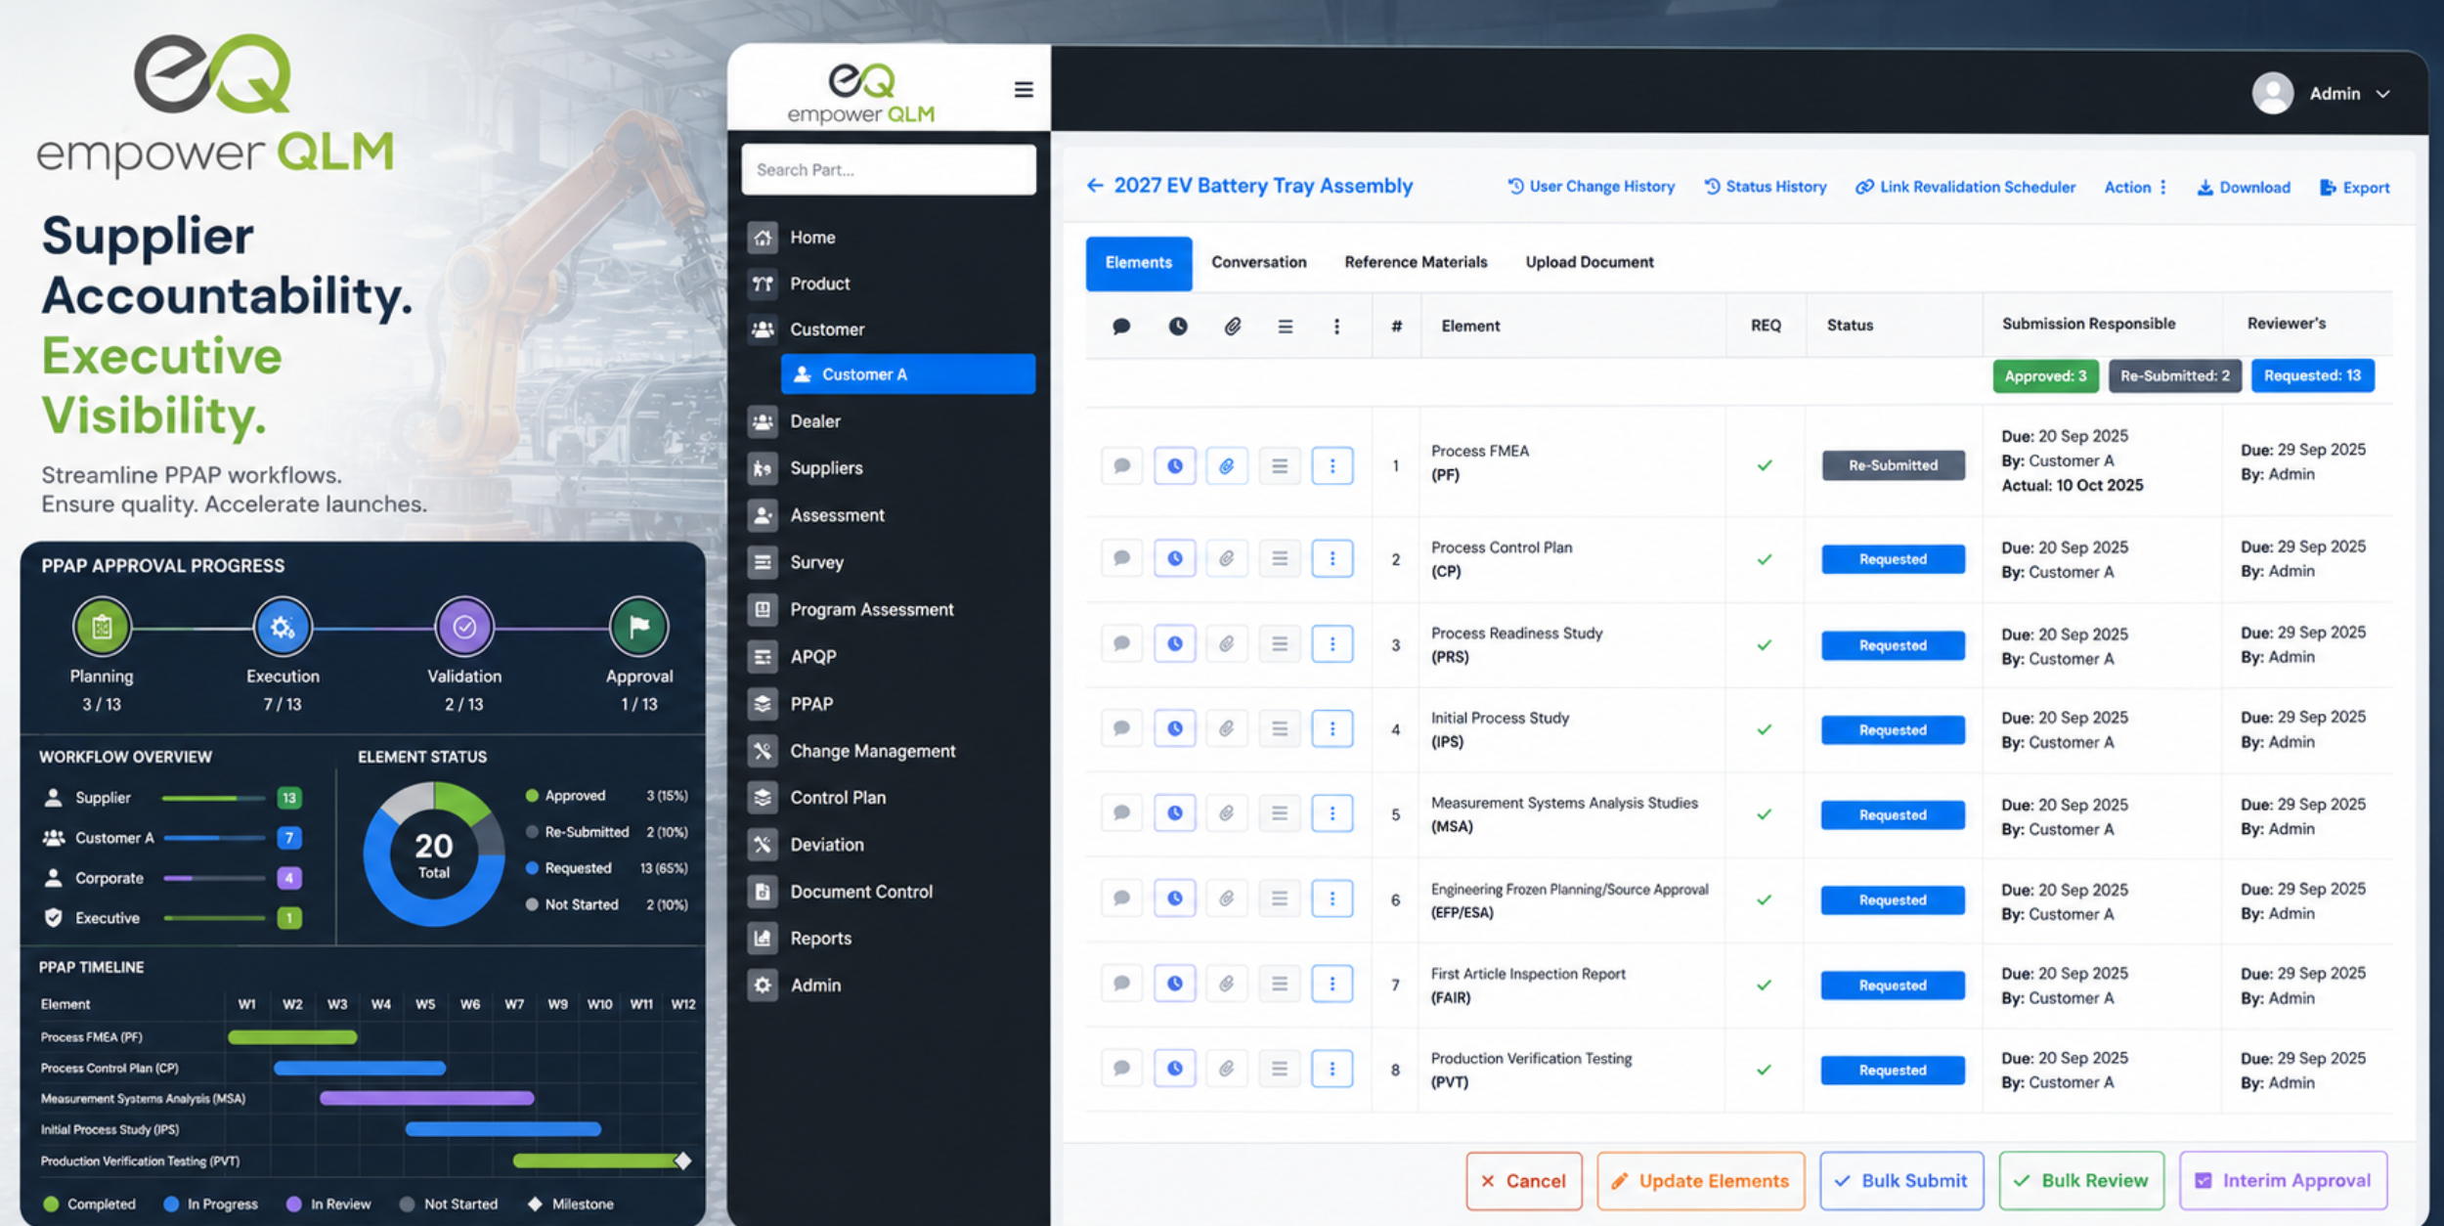Click the Bulk Submit button

point(1901,1181)
